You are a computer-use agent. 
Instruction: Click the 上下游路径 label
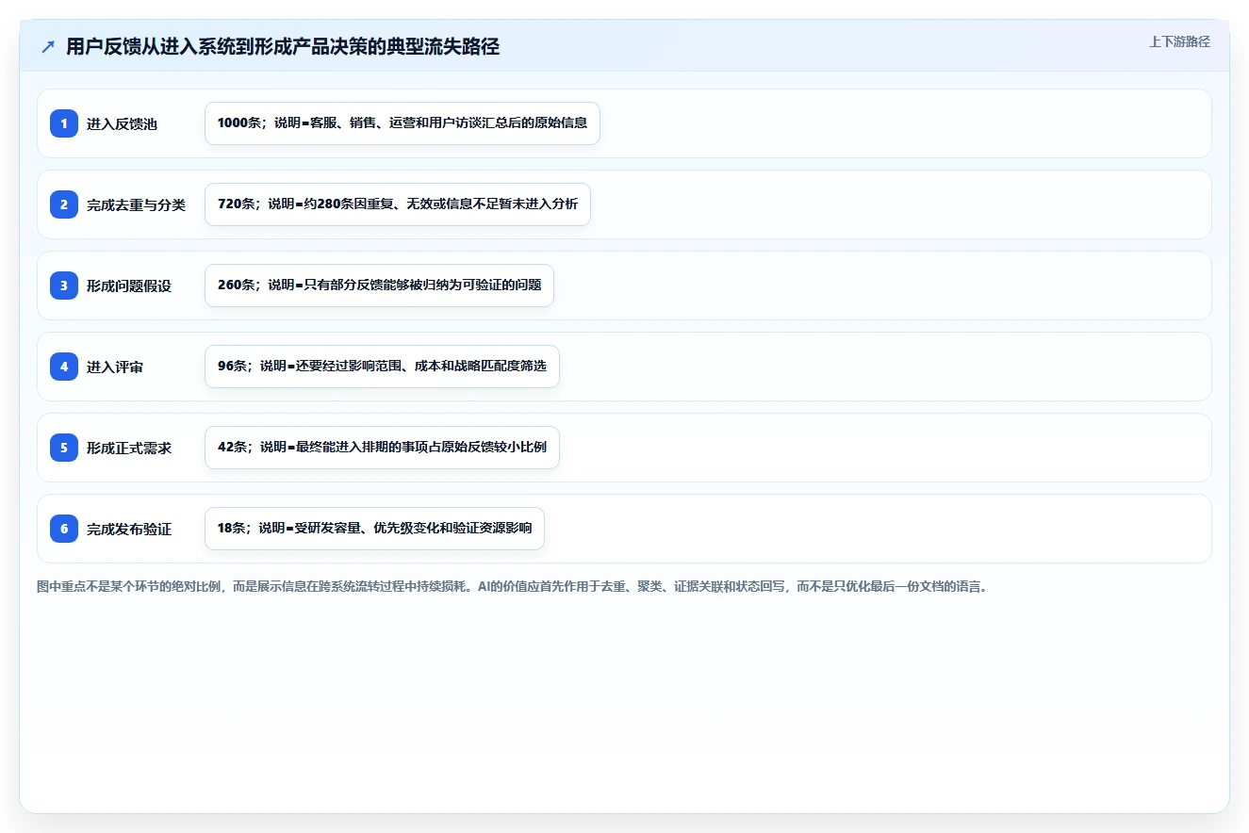pos(1179,41)
